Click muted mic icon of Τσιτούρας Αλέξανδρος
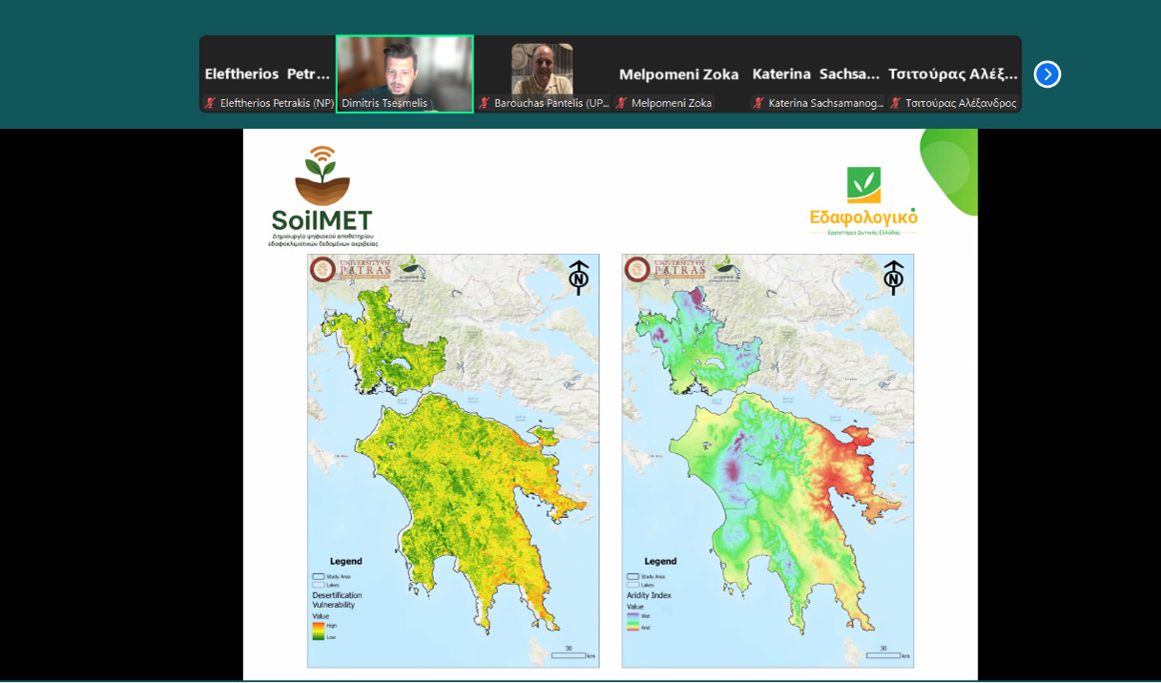The width and height of the screenshot is (1161, 683). coord(896,103)
